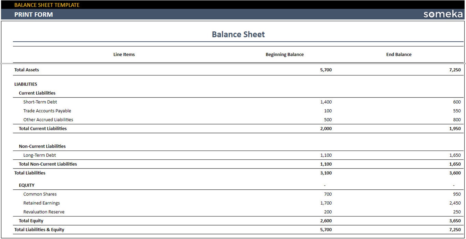Click Common Shares beginning value 700
This screenshot has height=239, width=466.
click(328, 194)
